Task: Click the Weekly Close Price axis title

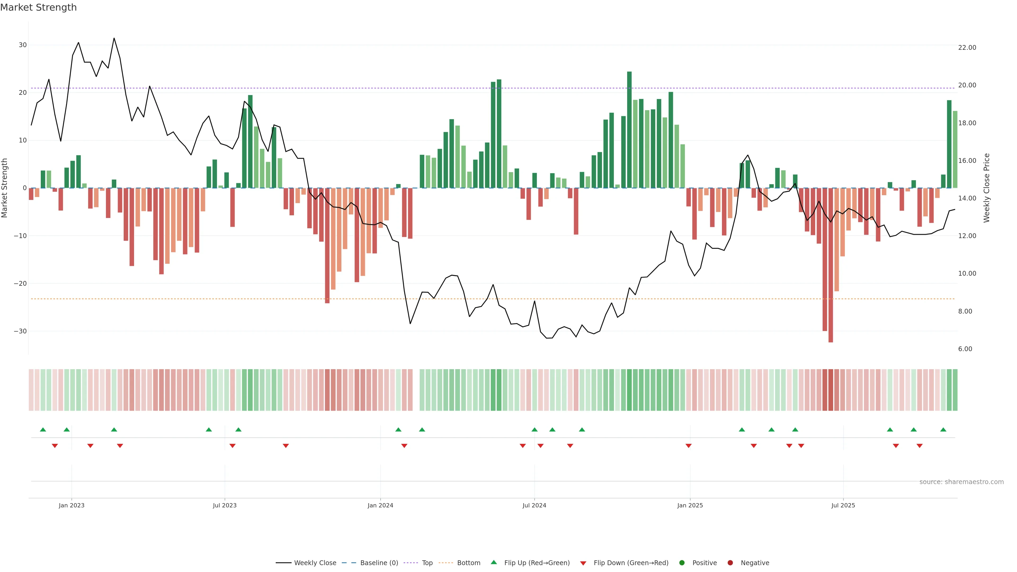Action: point(987,188)
